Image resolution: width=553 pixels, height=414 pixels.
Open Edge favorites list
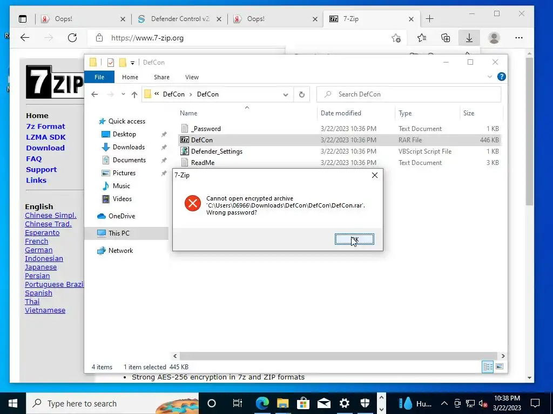click(421, 38)
